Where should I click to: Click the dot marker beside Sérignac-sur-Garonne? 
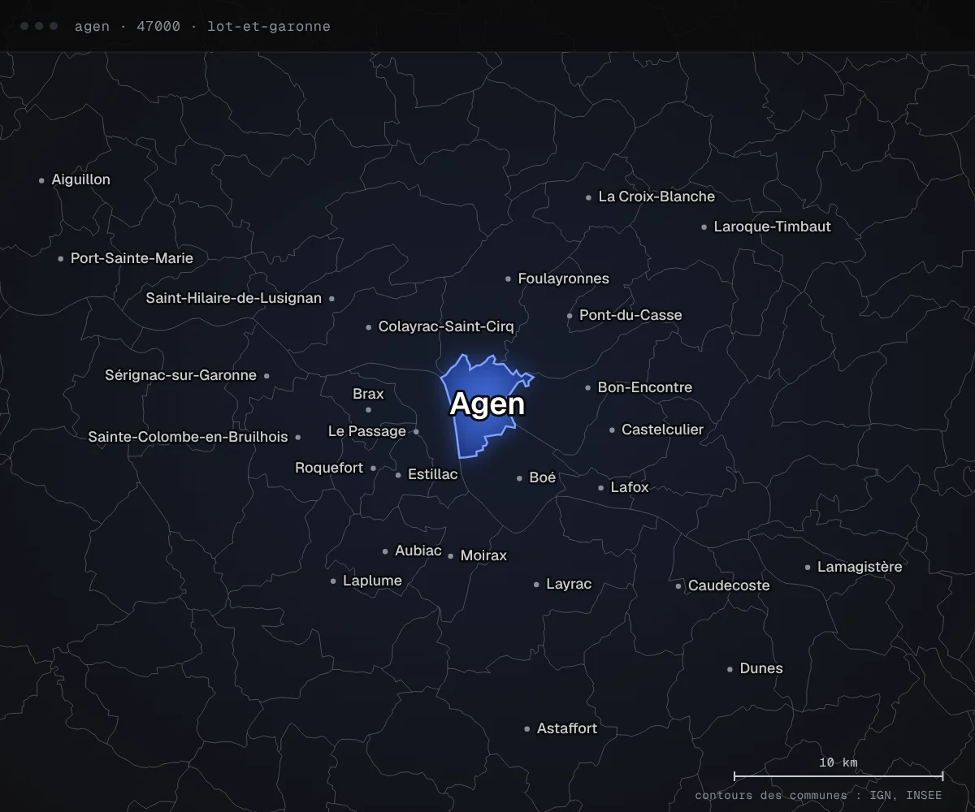pos(266,376)
